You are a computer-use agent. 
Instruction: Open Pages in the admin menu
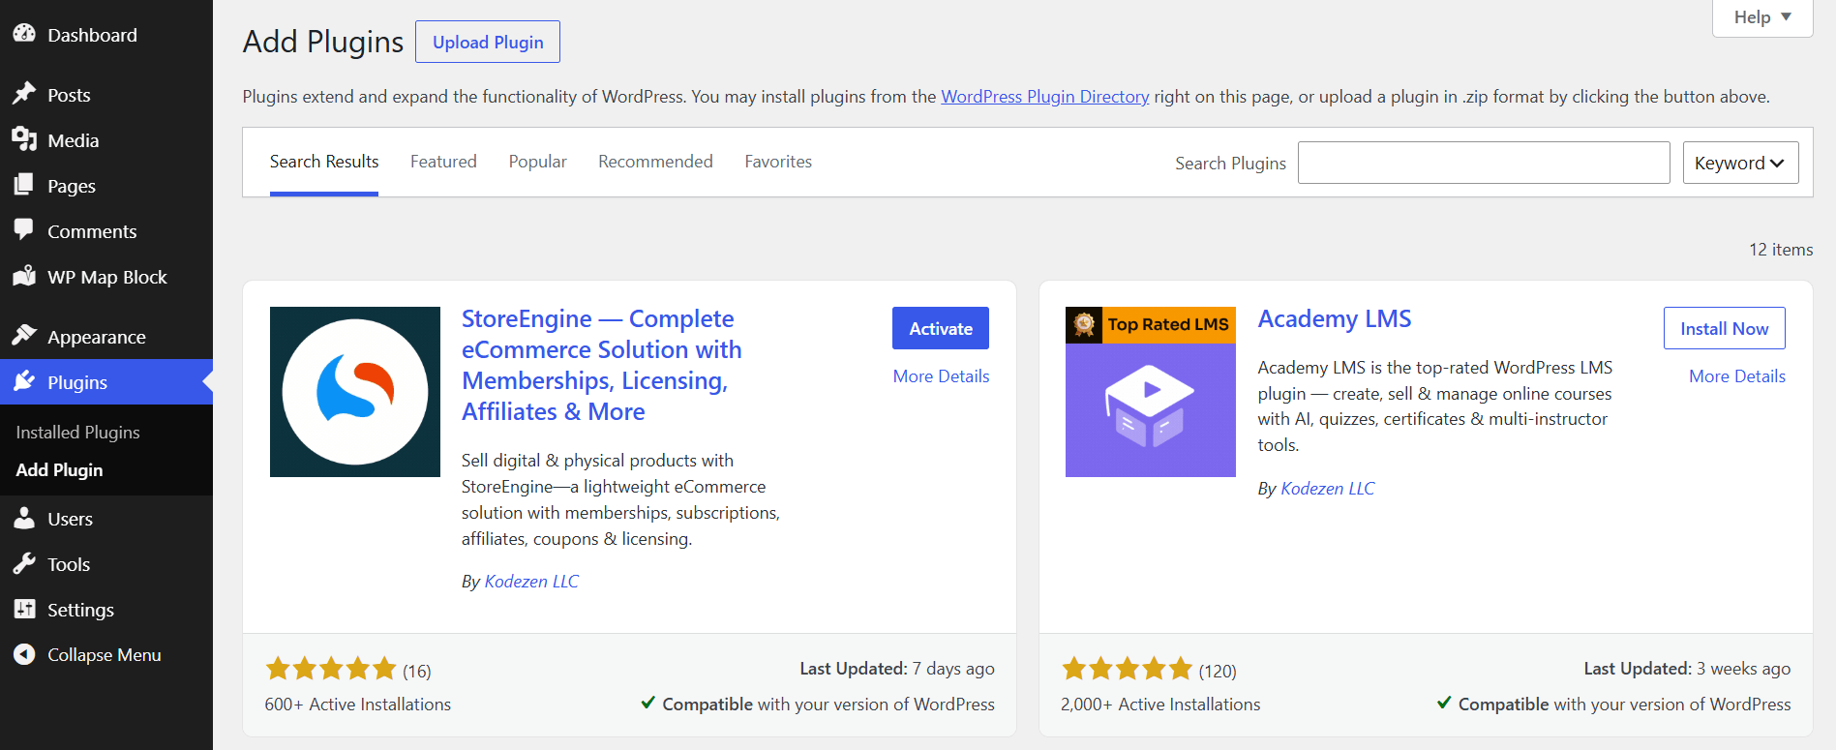pos(106,186)
